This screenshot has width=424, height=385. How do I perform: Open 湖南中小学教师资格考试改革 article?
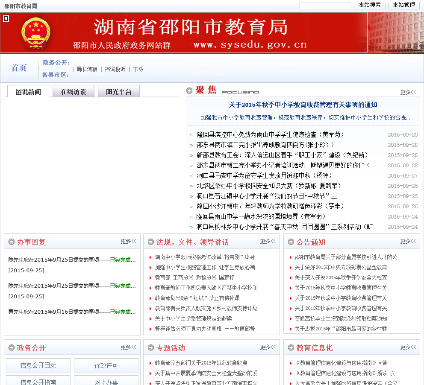pyautogui.click(x=205, y=257)
